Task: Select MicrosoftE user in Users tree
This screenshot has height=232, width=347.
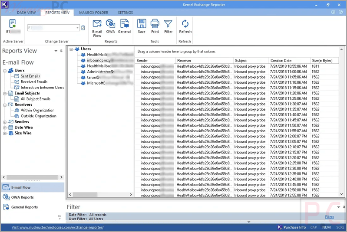Action: click(96, 83)
